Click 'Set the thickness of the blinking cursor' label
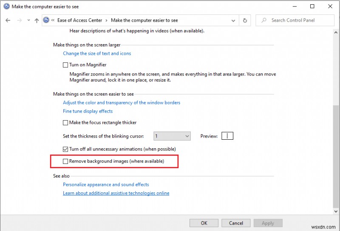Screen dimensions: 340x231 click(x=103, y=136)
